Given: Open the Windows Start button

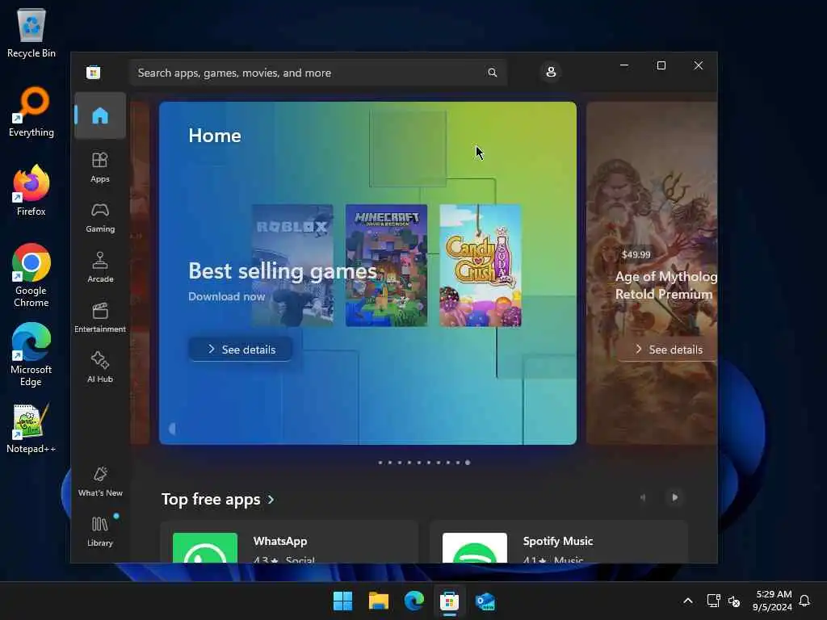Looking at the screenshot, I should pyautogui.click(x=342, y=601).
